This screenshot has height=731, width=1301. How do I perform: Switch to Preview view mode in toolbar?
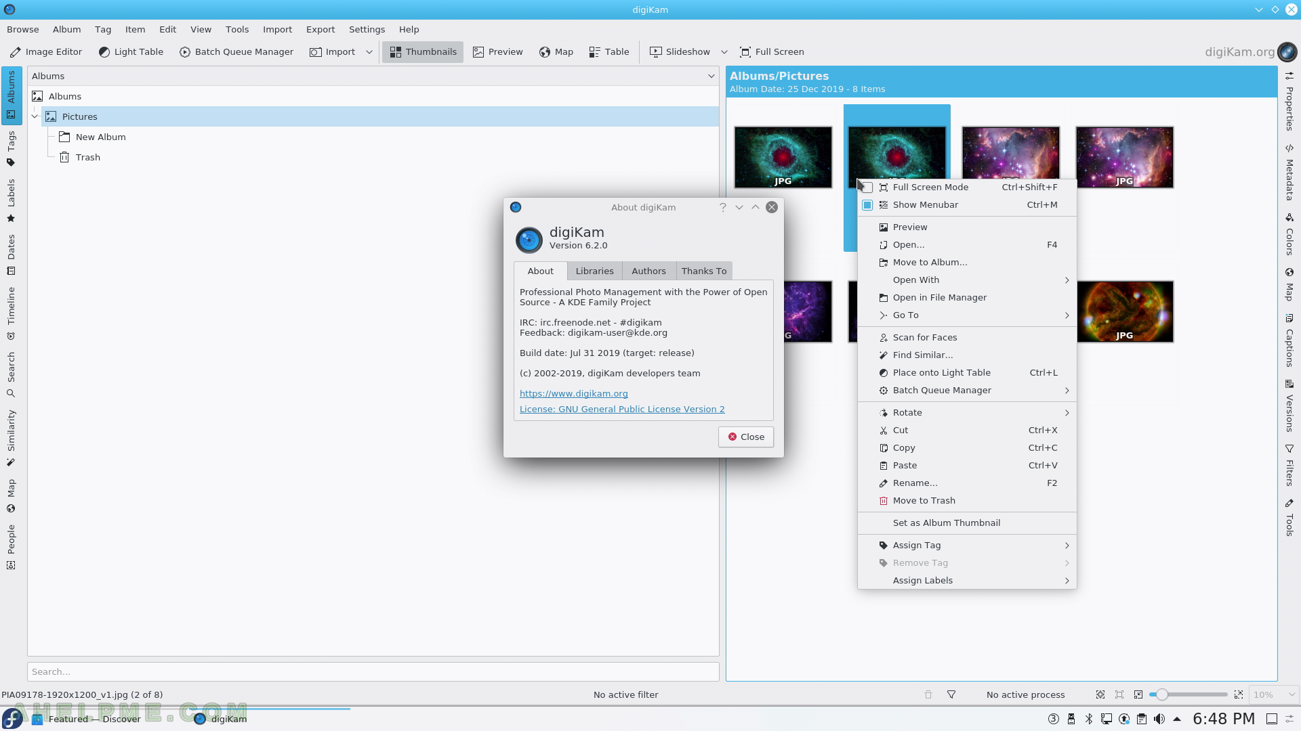click(498, 52)
